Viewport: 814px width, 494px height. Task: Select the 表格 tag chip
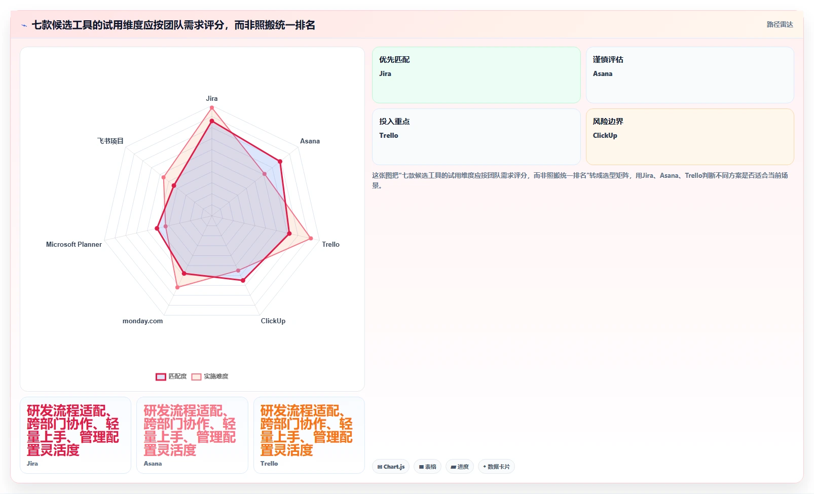427,467
